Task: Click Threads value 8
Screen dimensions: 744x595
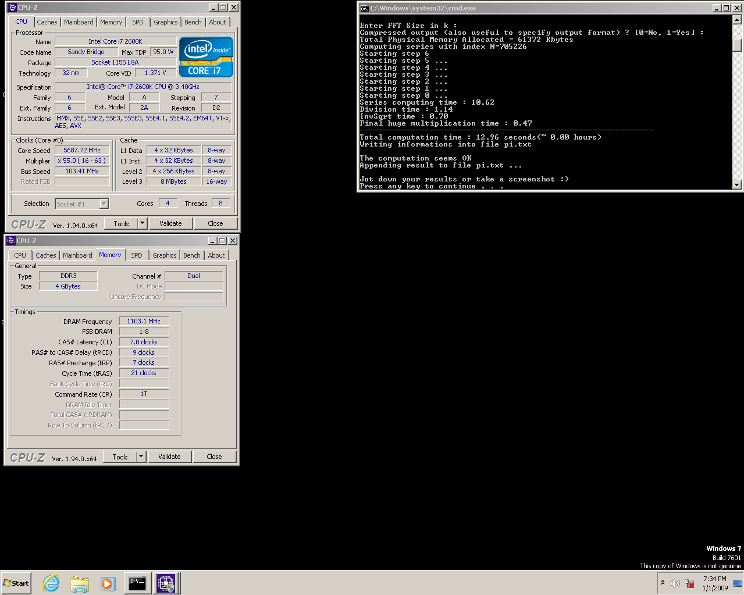Action: pos(220,203)
